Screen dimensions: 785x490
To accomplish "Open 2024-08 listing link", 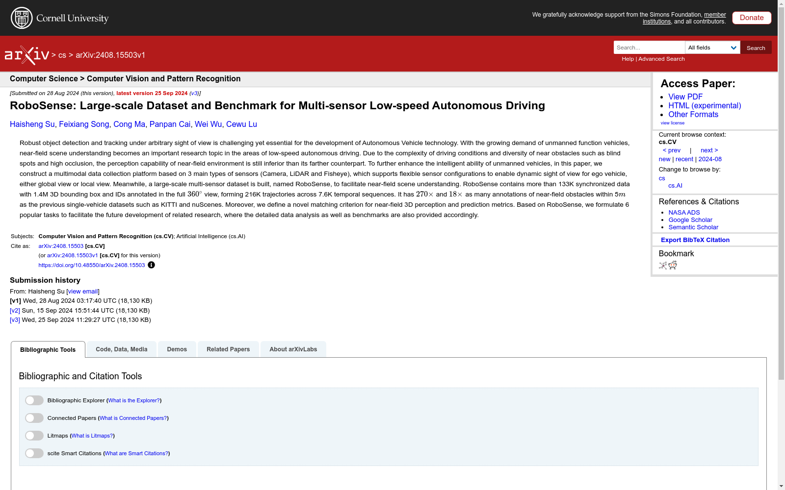I will coord(710,159).
